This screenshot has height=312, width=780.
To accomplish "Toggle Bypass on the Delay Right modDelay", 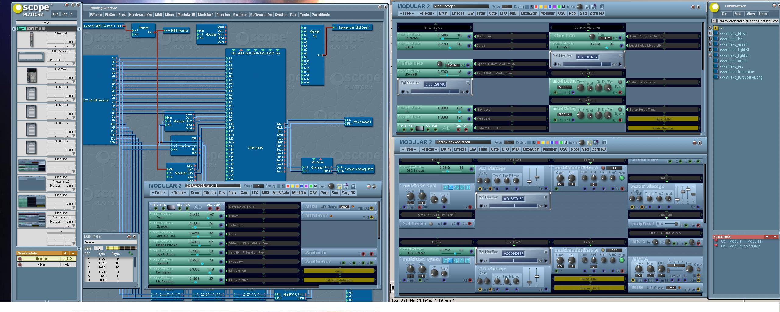I will 620,110.
